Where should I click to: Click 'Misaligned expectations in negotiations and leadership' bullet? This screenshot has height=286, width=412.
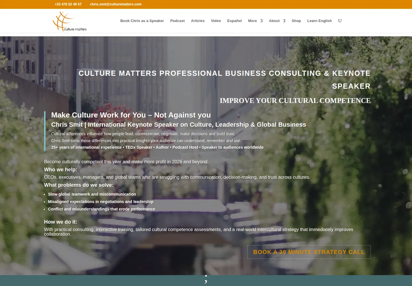(101, 202)
